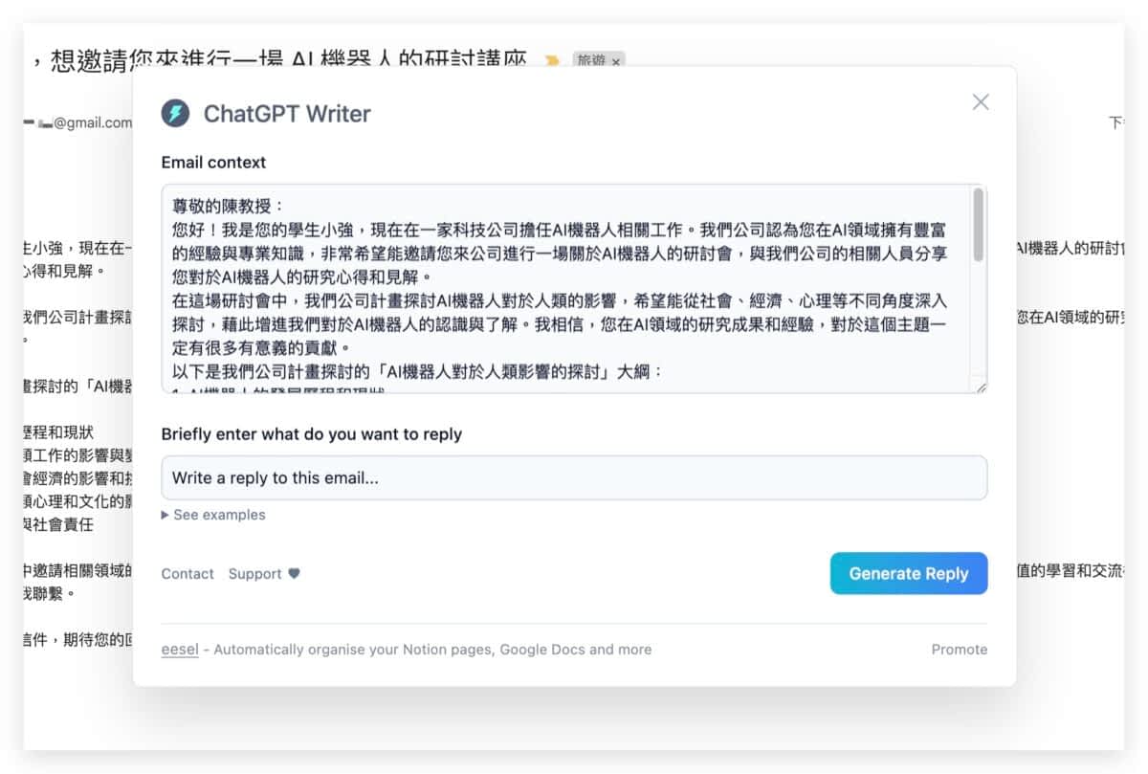The image size is (1148, 774).
Task: Click the yellow importance marker in email subject
Action: 552,60
